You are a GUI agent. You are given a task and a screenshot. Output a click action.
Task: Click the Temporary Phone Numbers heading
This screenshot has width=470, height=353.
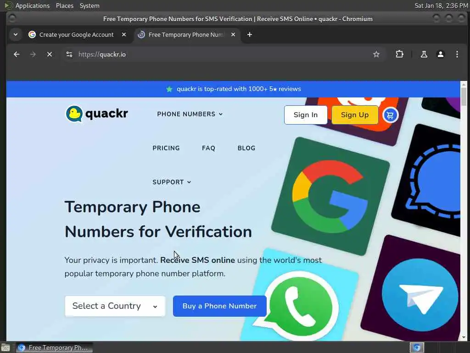click(158, 219)
